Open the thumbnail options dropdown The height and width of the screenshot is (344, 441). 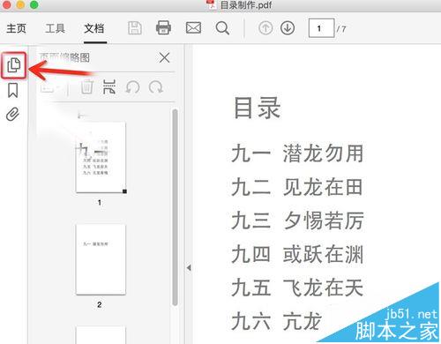pyautogui.click(x=50, y=88)
